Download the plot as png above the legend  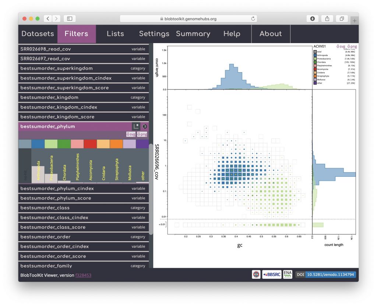click(x=352, y=46)
